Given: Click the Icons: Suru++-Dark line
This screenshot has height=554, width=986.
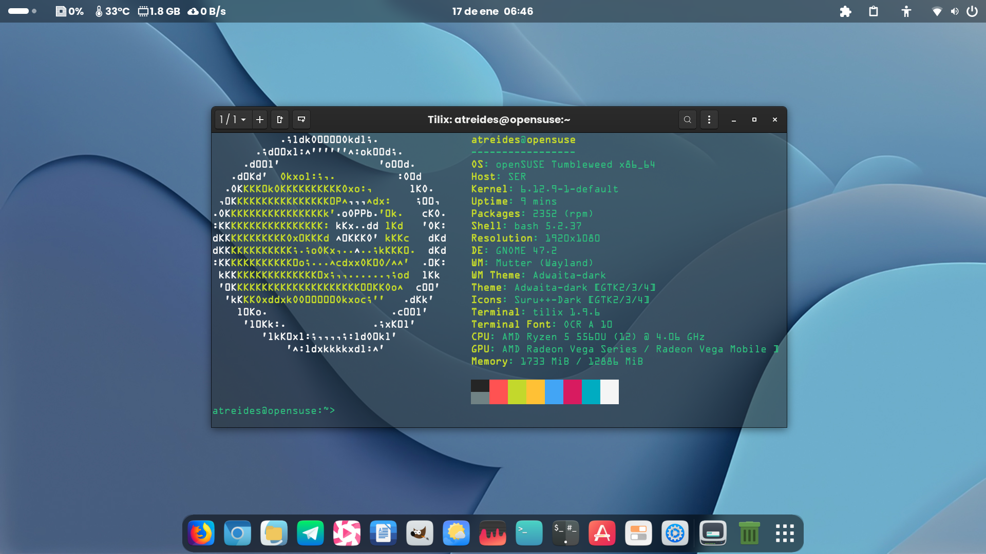Looking at the screenshot, I should (x=560, y=300).
